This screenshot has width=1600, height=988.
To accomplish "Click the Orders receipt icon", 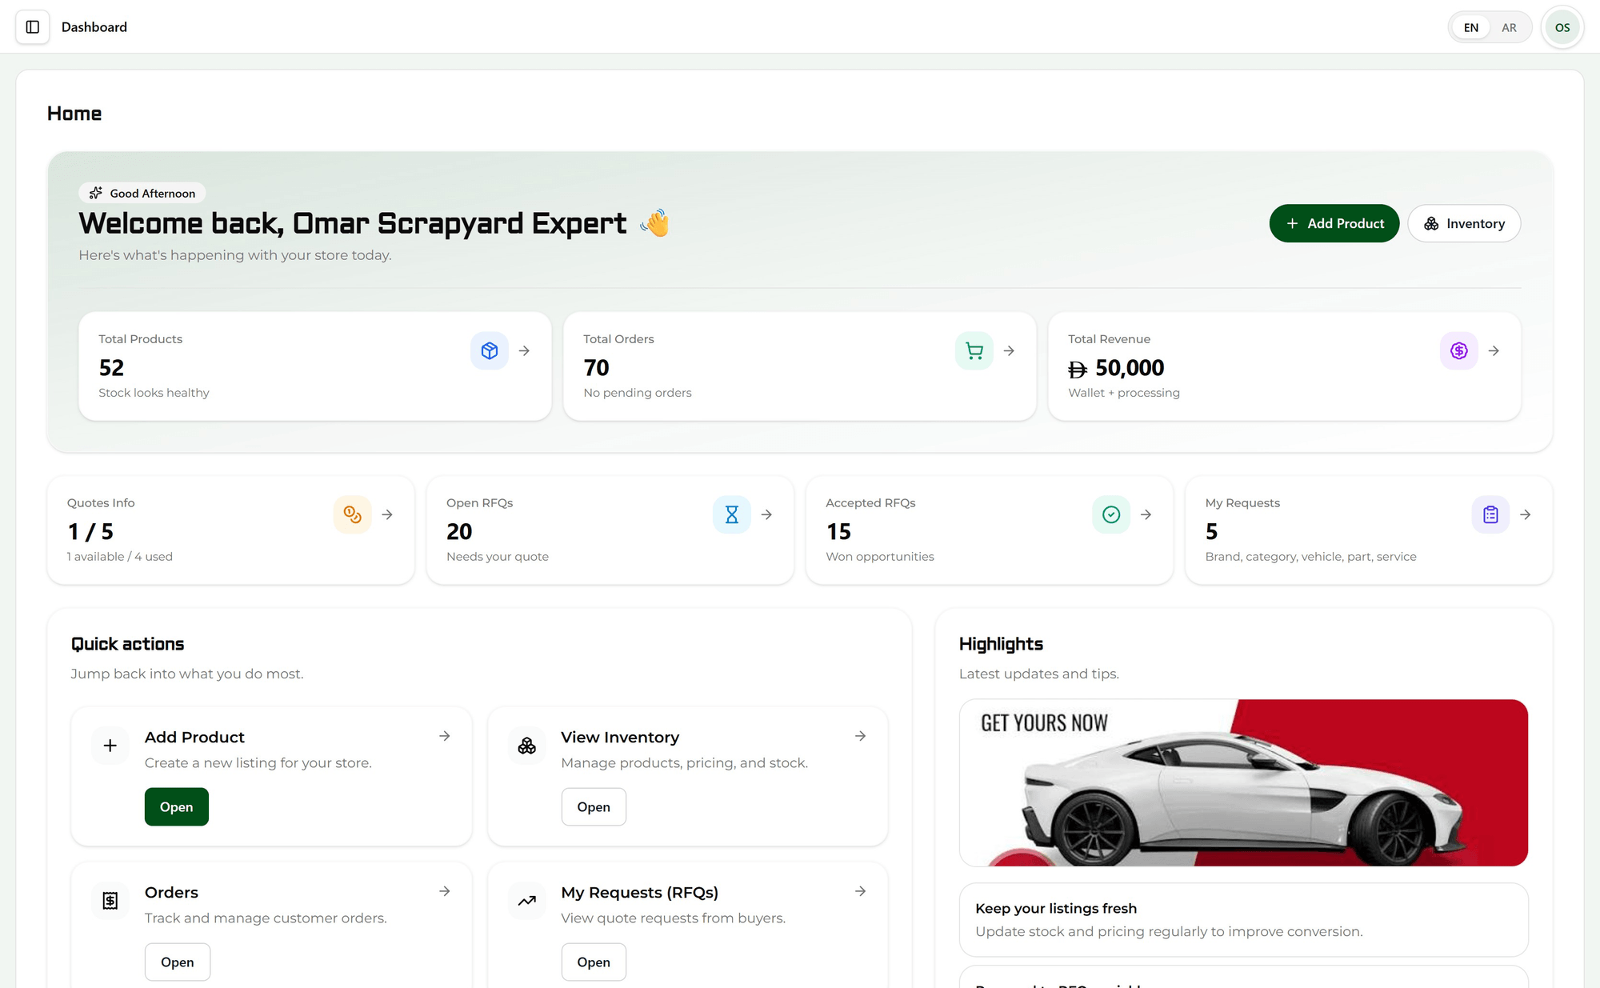I will [x=110, y=901].
